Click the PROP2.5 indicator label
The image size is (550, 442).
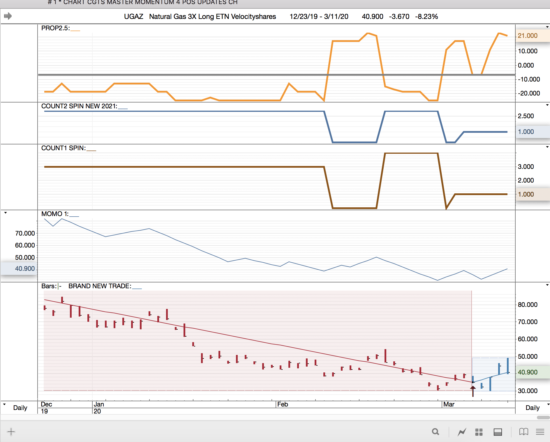coord(55,28)
